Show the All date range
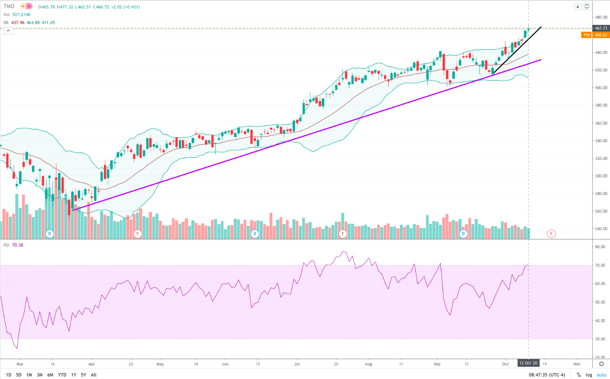 click(x=94, y=375)
